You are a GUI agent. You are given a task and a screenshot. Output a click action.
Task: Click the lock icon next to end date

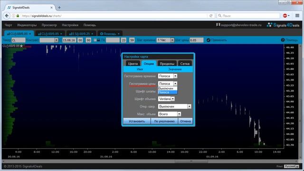[98, 40]
